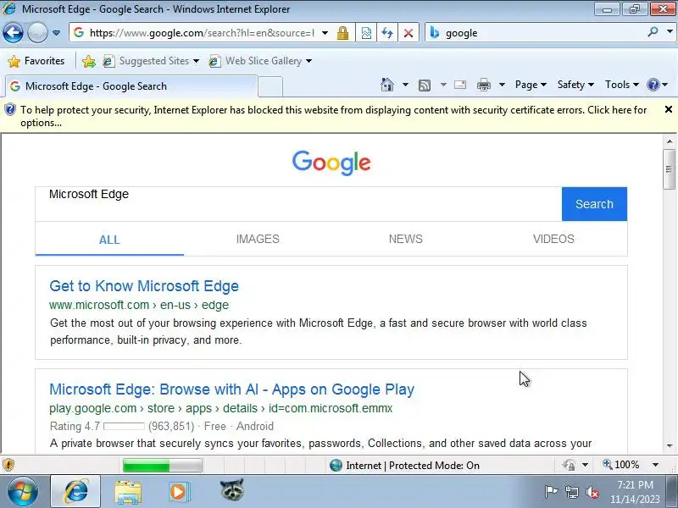This screenshot has width=678, height=508.
Task: Click the status bar privacy lock icon
Action: [x=570, y=465]
